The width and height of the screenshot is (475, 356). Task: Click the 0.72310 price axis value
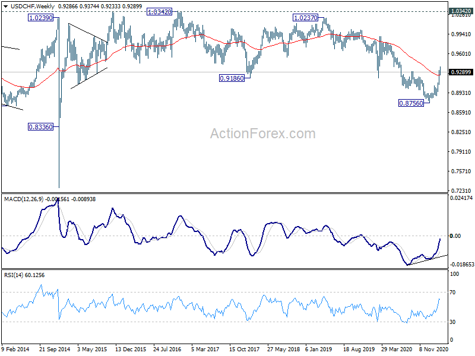point(461,190)
